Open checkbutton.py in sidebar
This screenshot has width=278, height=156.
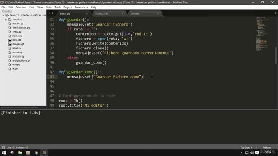21,28
